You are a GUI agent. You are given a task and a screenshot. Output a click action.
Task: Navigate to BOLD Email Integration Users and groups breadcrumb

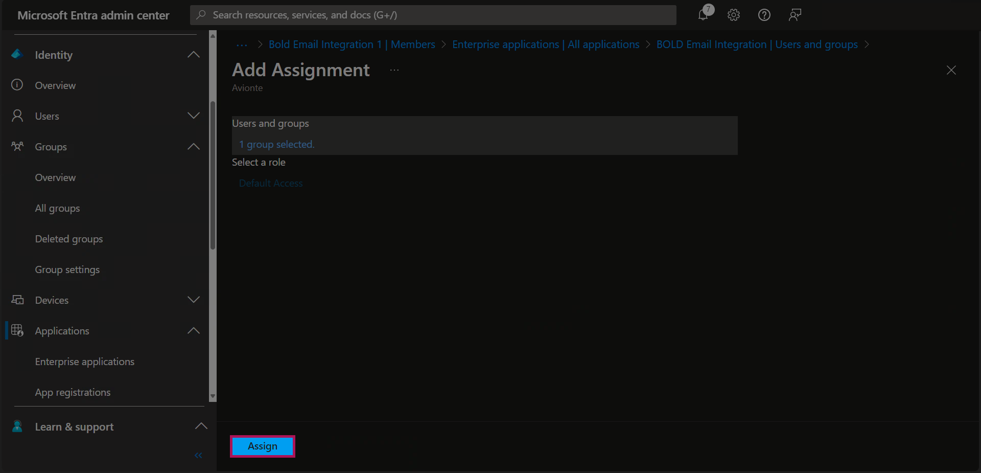pyautogui.click(x=757, y=44)
